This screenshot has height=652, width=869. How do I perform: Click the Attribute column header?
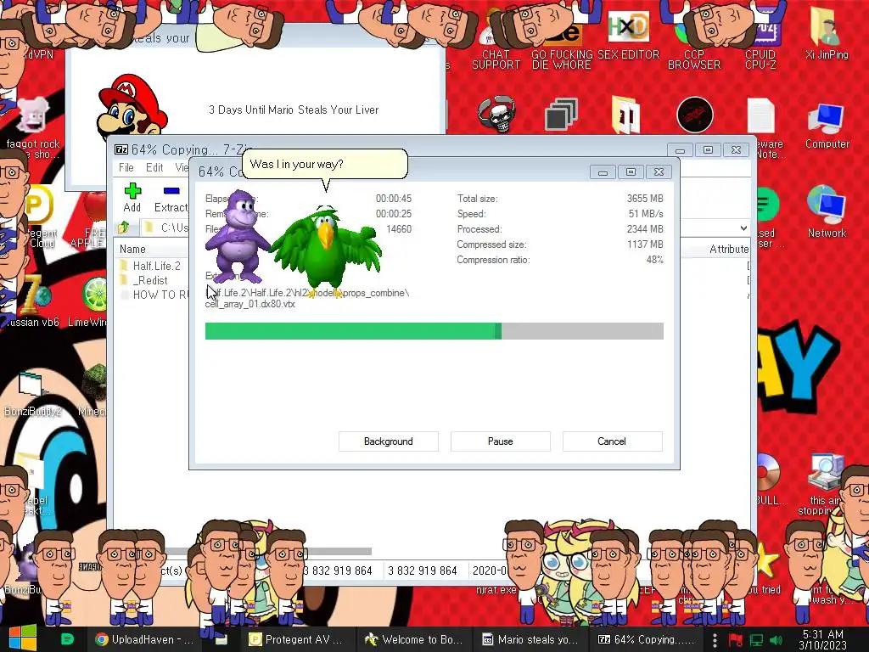728,249
